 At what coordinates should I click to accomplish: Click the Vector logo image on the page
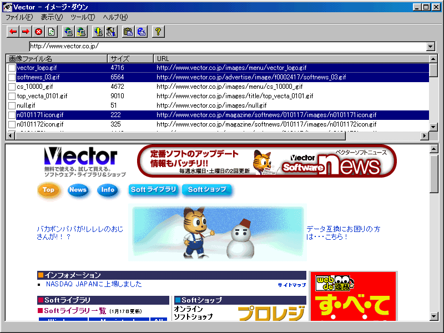coord(84,162)
